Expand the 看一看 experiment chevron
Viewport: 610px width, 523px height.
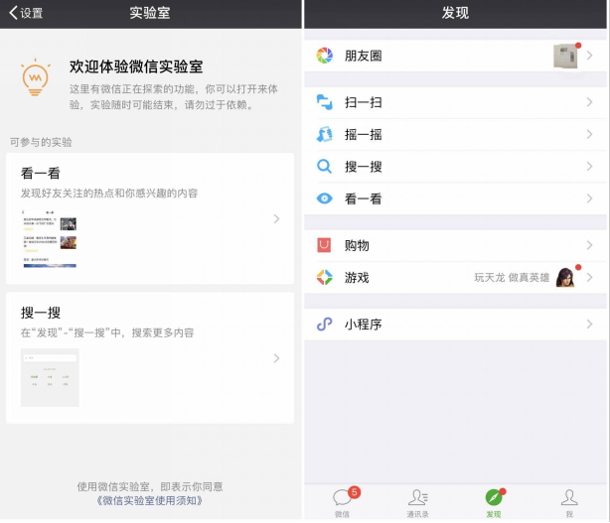(x=276, y=218)
